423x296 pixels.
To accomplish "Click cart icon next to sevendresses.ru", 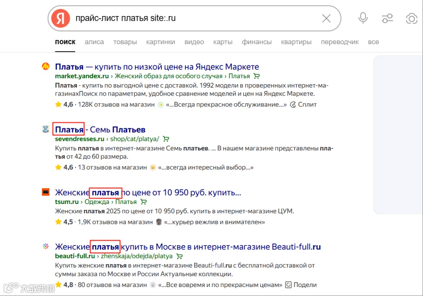I will (166, 139).
